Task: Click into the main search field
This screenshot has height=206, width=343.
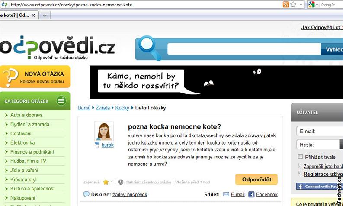Action: coord(244,49)
